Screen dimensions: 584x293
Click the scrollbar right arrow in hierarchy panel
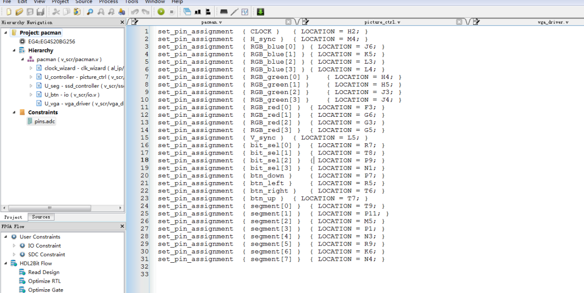(x=120, y=208)
